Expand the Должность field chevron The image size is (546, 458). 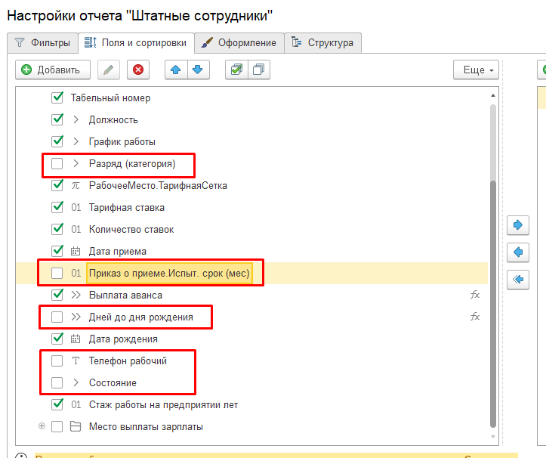click(76, 119)
